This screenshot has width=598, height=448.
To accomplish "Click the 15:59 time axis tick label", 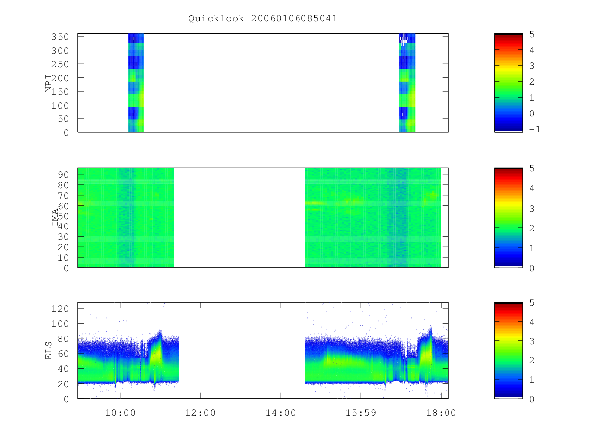I will 361,413.
